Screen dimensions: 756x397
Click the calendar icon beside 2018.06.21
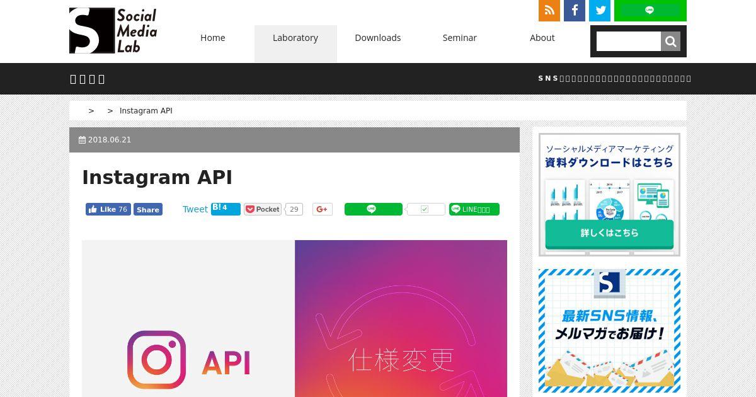pos(82,140)
